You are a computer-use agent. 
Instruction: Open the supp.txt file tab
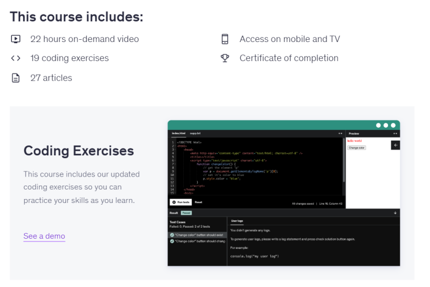[x=195, y=133]
